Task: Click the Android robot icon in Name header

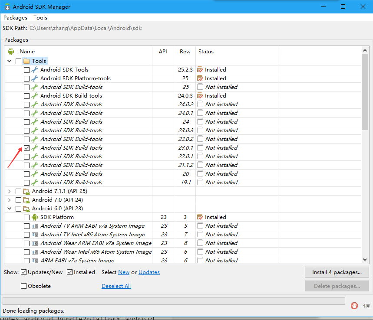Action: point(11,51)
